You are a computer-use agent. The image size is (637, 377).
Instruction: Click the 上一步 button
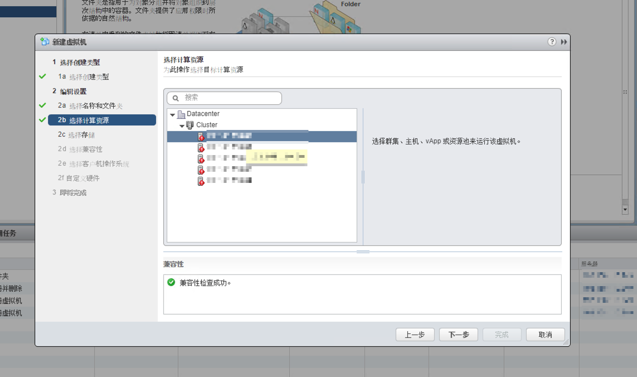(x=415, y=335)
